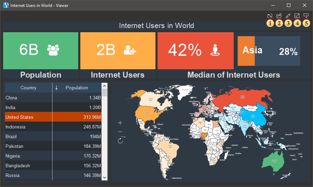Click the Save/export icon in toolbar
This screenshot has height=187, width=313.
coord(306,16)
